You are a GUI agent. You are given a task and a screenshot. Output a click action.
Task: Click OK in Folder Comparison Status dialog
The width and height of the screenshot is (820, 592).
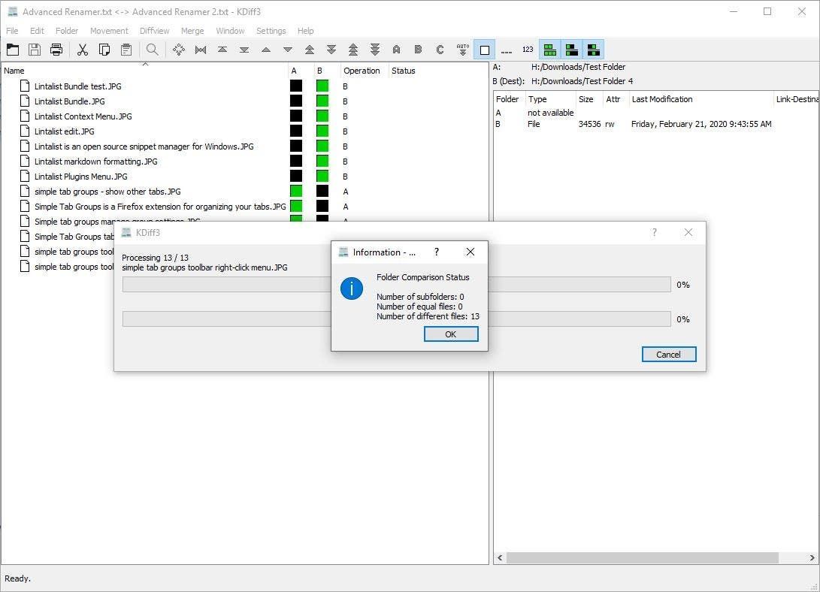tap(451, 334)
